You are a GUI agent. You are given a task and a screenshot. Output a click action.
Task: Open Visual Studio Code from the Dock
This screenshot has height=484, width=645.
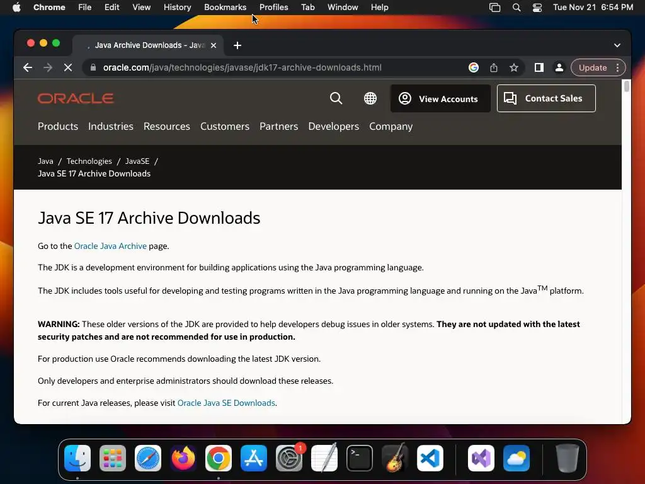coord(430,458)
